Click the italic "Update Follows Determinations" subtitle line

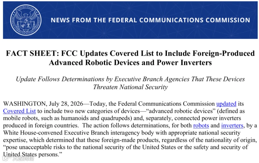pos(130,79)
